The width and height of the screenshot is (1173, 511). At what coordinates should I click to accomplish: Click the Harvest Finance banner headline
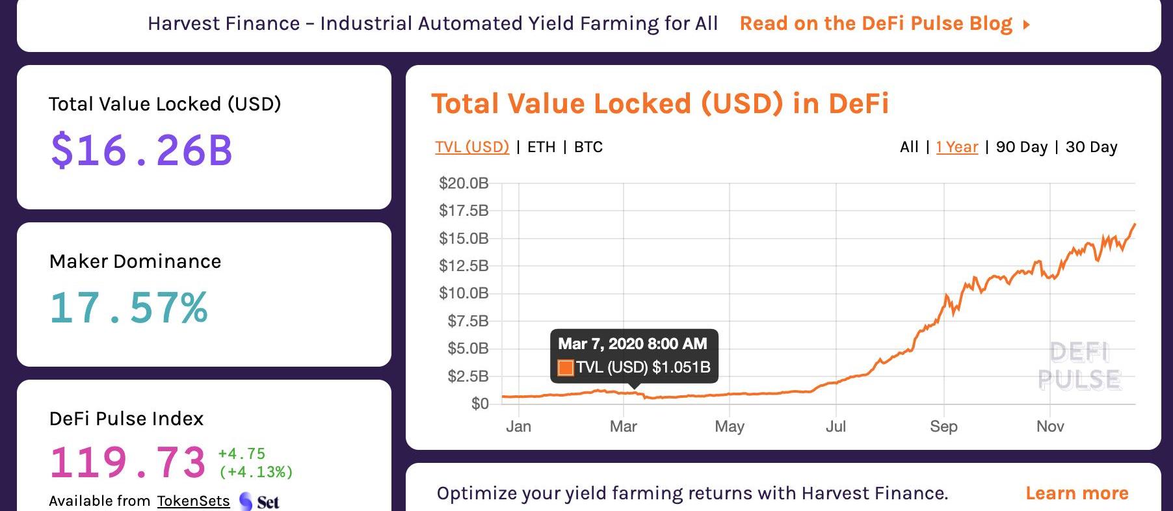click(432, 24)
